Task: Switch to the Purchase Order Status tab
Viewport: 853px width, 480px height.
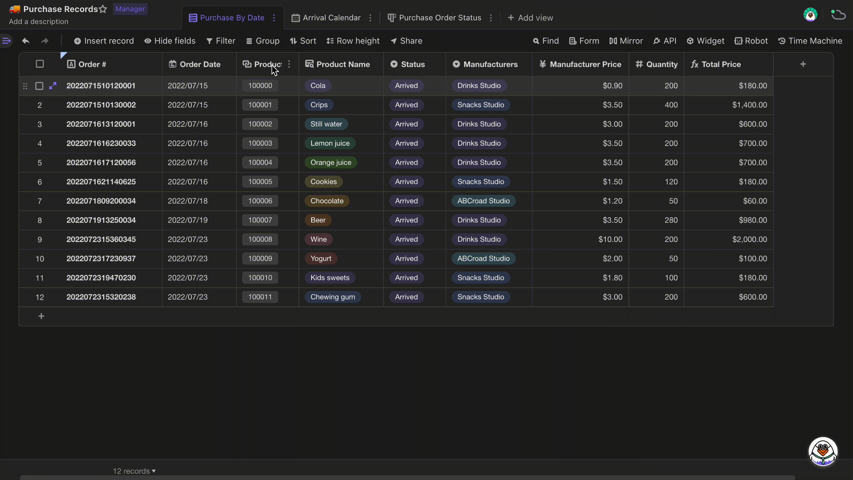Action: [x=439, y=18]
